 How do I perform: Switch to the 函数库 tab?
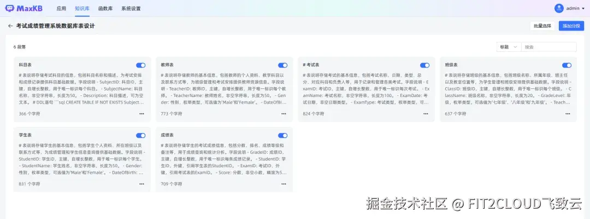click(105, 8)
